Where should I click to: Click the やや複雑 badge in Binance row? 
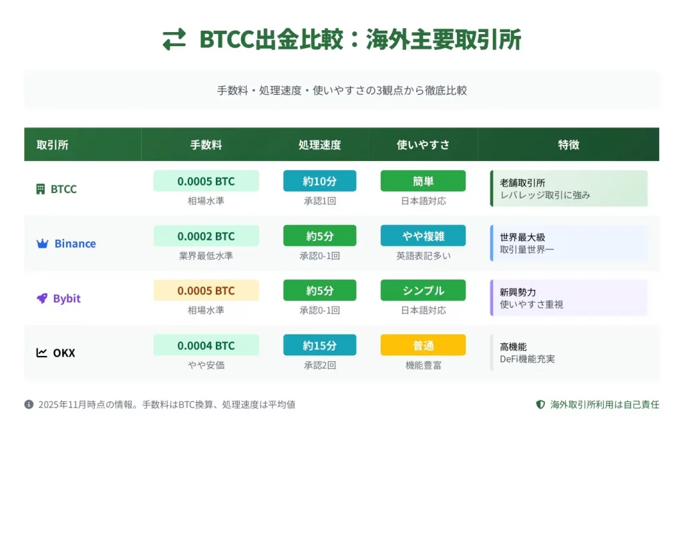coord(423,236)
